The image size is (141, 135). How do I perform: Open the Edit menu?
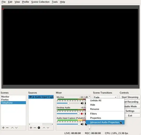tap(10, 2)
